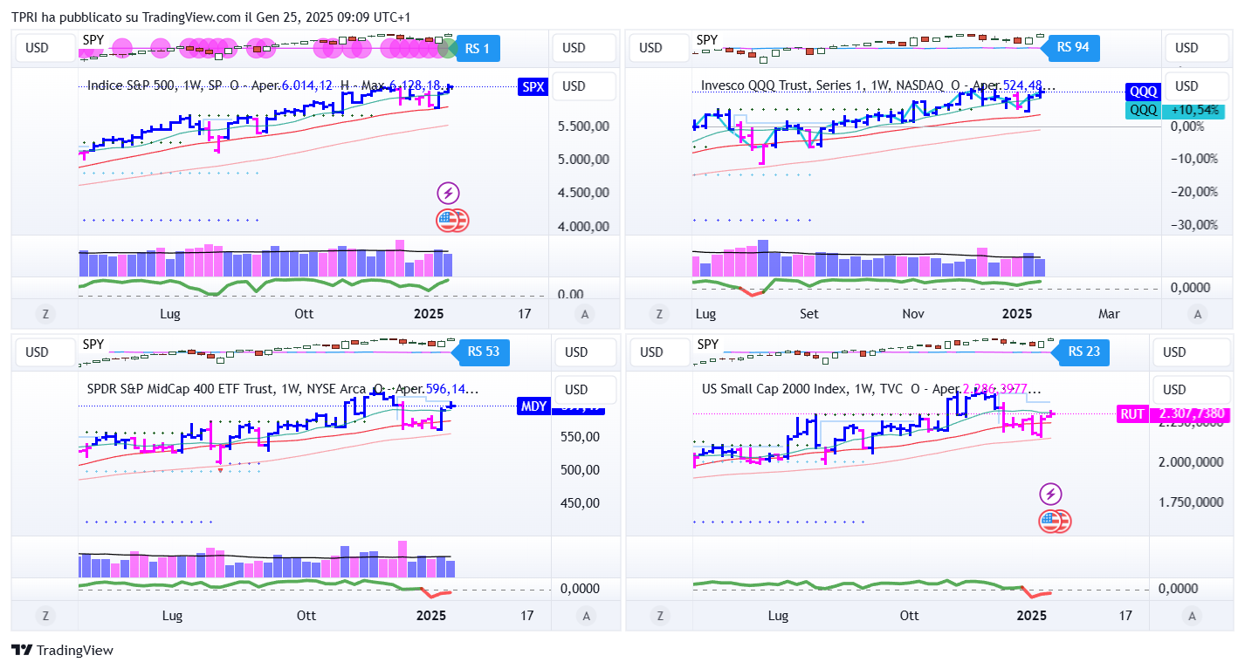Open the TradingView logo at bottom left

62,650
